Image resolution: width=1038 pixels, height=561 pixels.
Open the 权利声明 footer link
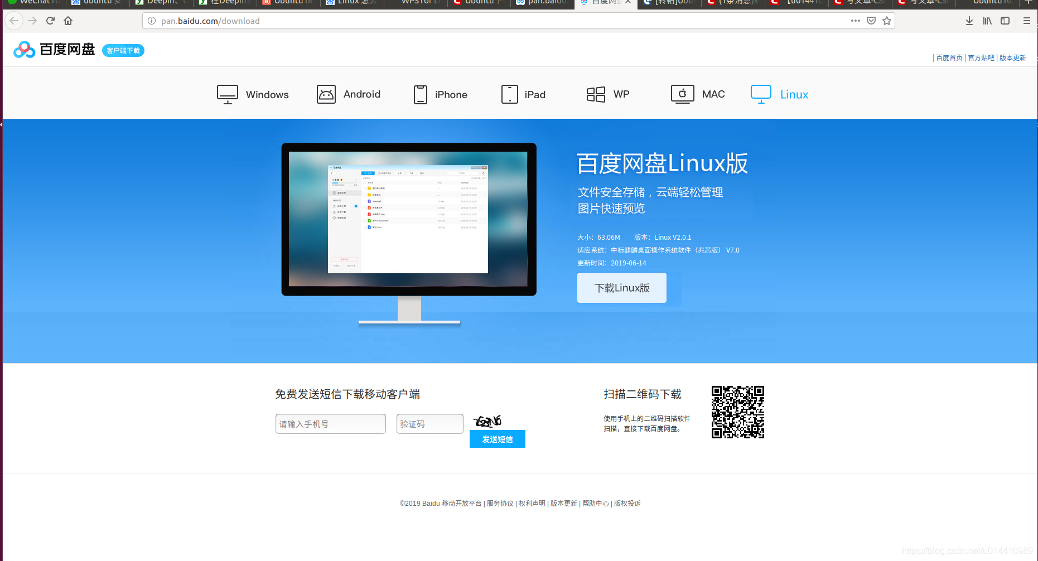[x=532, y=504]
